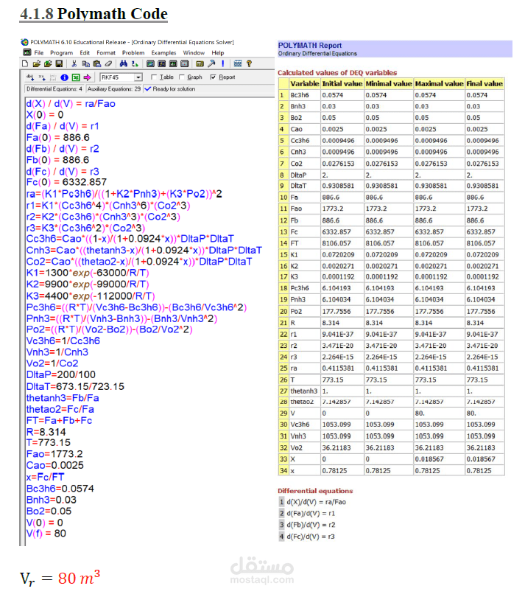Uncheck the Report checkbox
Image resolution: width=525 pixels, height=597 pixels.
(213, 77)
